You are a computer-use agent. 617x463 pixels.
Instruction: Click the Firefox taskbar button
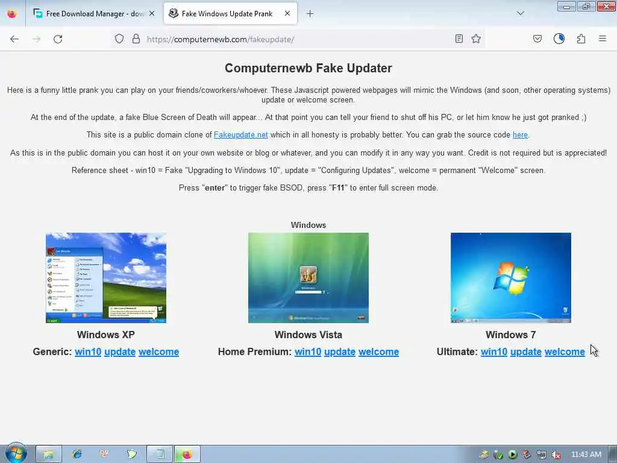pos(187,455)
